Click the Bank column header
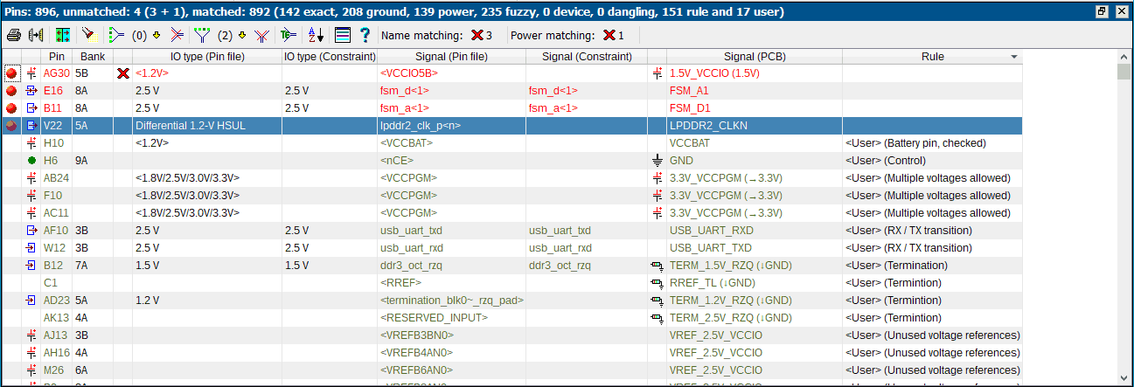Image resolution: width=1134 pixels, height=387 pixels. tap(92, 56)
